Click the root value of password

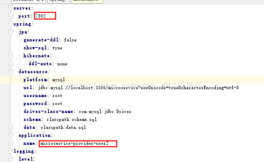[x=57, y=104]
